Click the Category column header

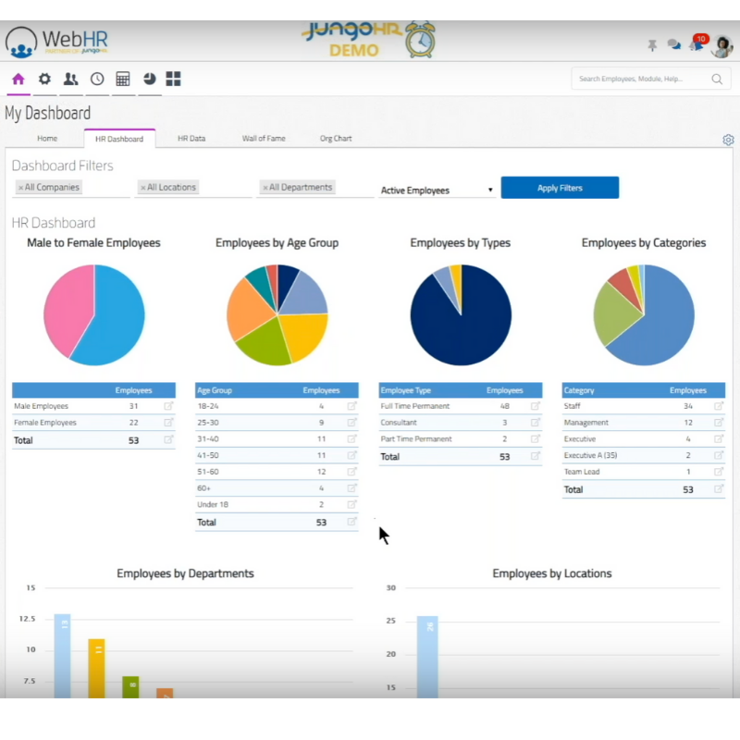(579, 390)
